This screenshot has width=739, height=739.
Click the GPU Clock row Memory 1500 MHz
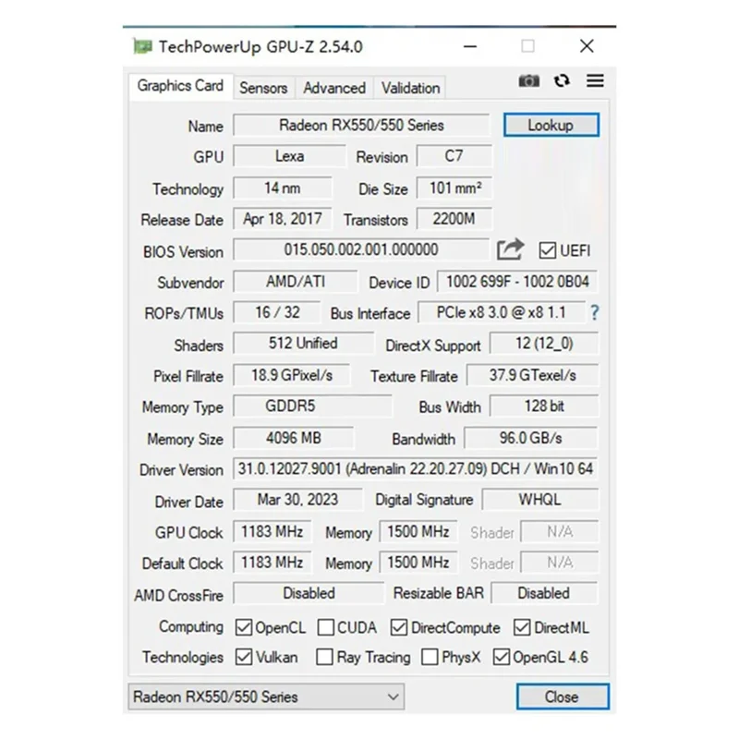click(418, 532)
